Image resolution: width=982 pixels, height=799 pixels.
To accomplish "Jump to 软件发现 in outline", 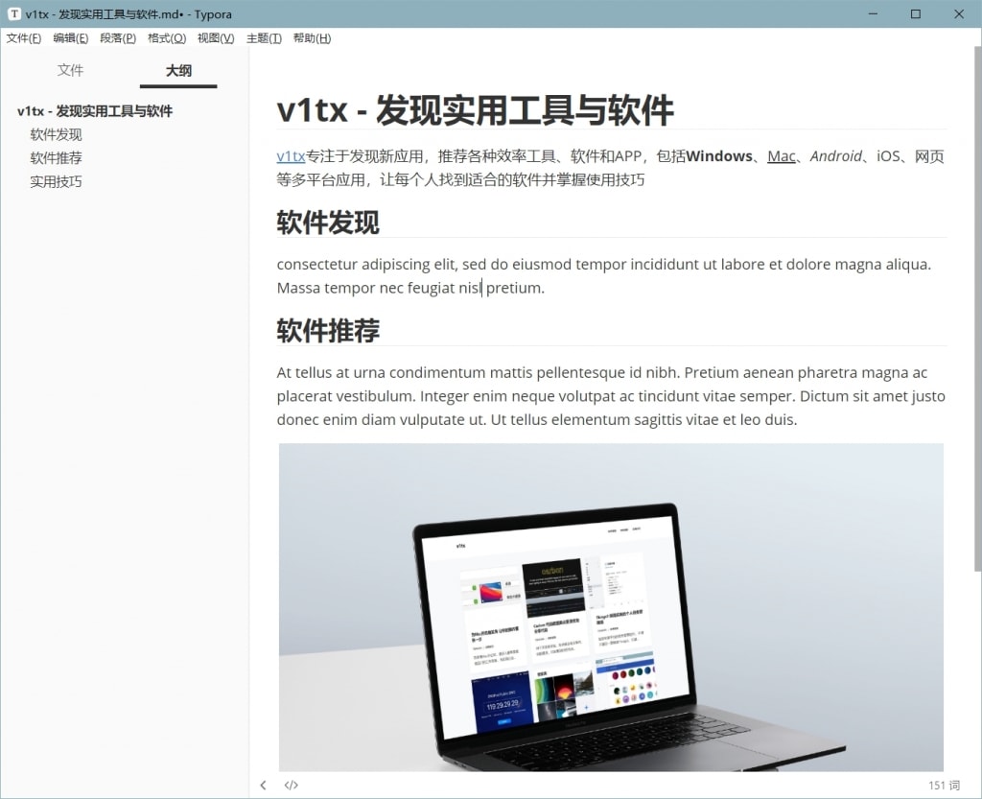I will coord(56,134).
